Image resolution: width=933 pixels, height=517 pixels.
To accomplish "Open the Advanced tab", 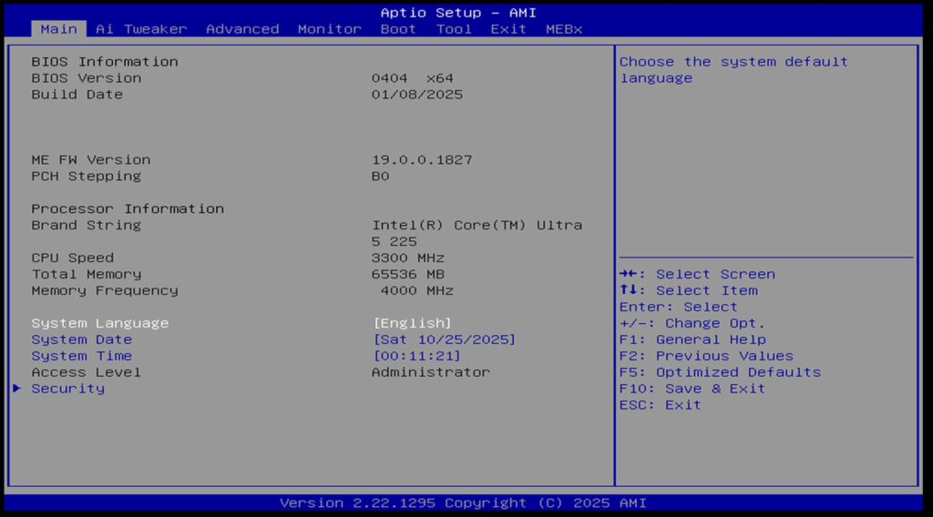I will click(x=242, y=29).
